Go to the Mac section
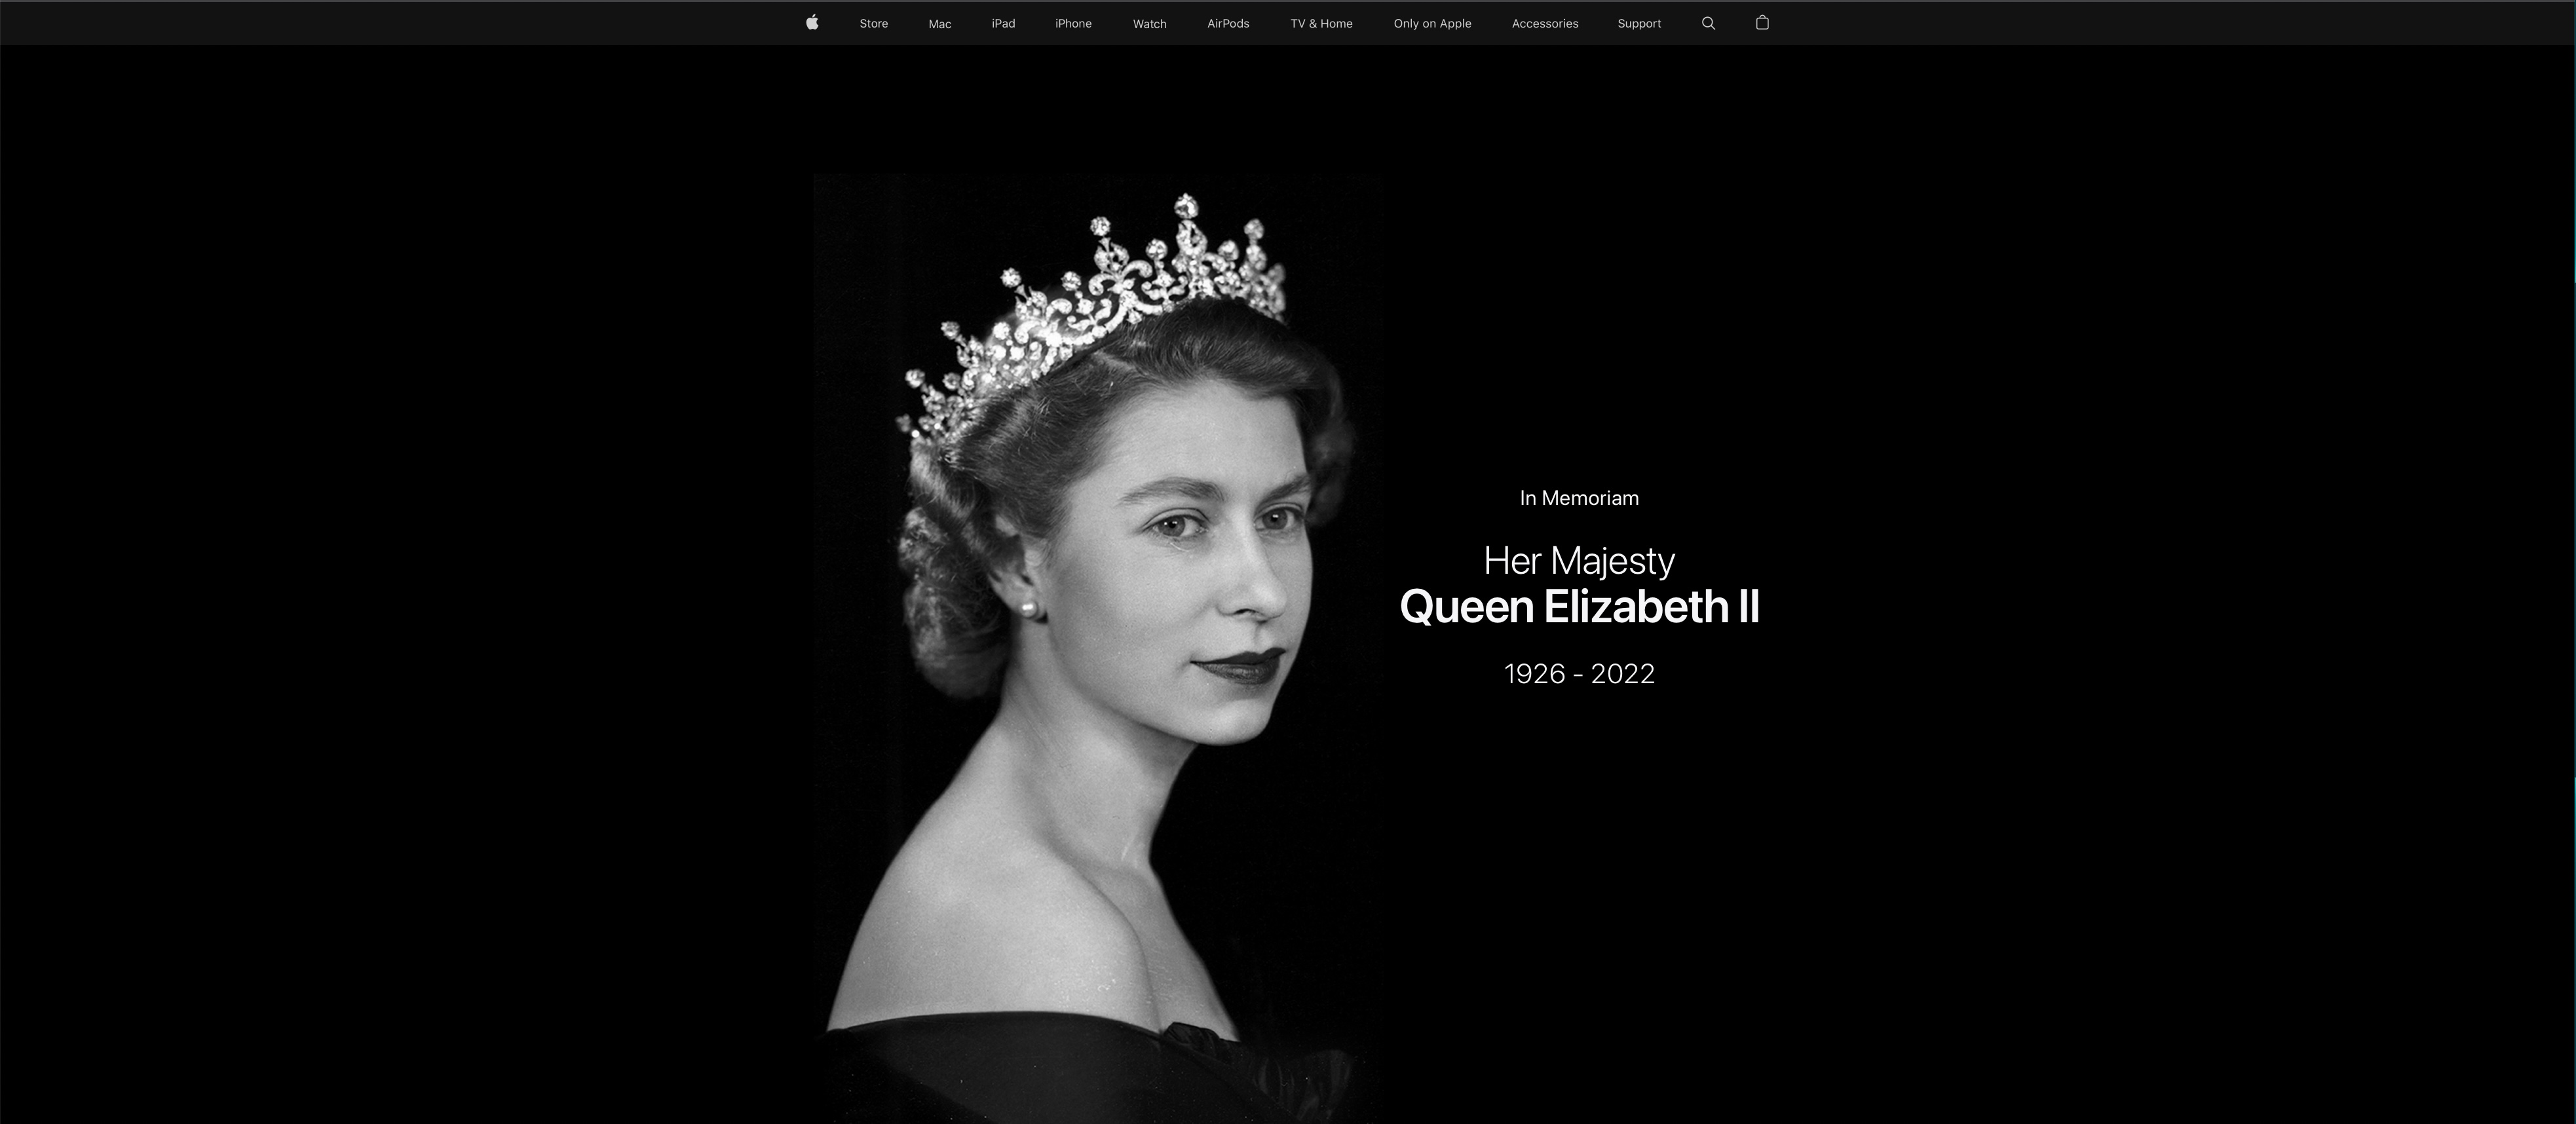2576x1124 pixels. point(939,24)
